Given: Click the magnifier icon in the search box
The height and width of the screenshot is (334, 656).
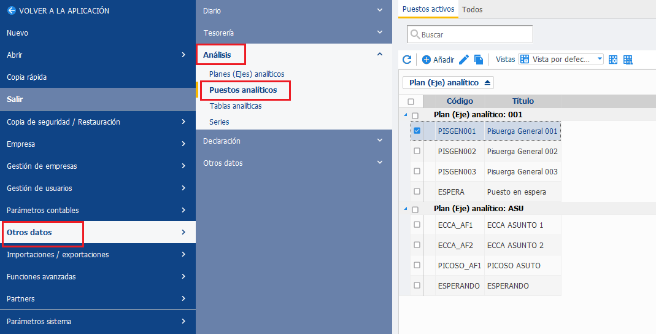Looking at the screenshot, I should pos(415,34).
